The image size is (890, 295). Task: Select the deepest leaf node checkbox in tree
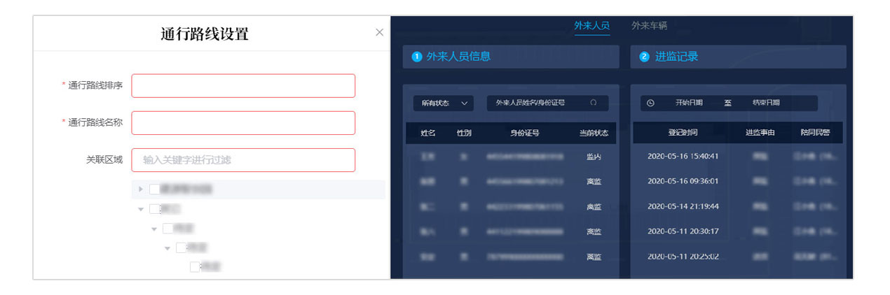pyautogui.click(x=195, y=266)
